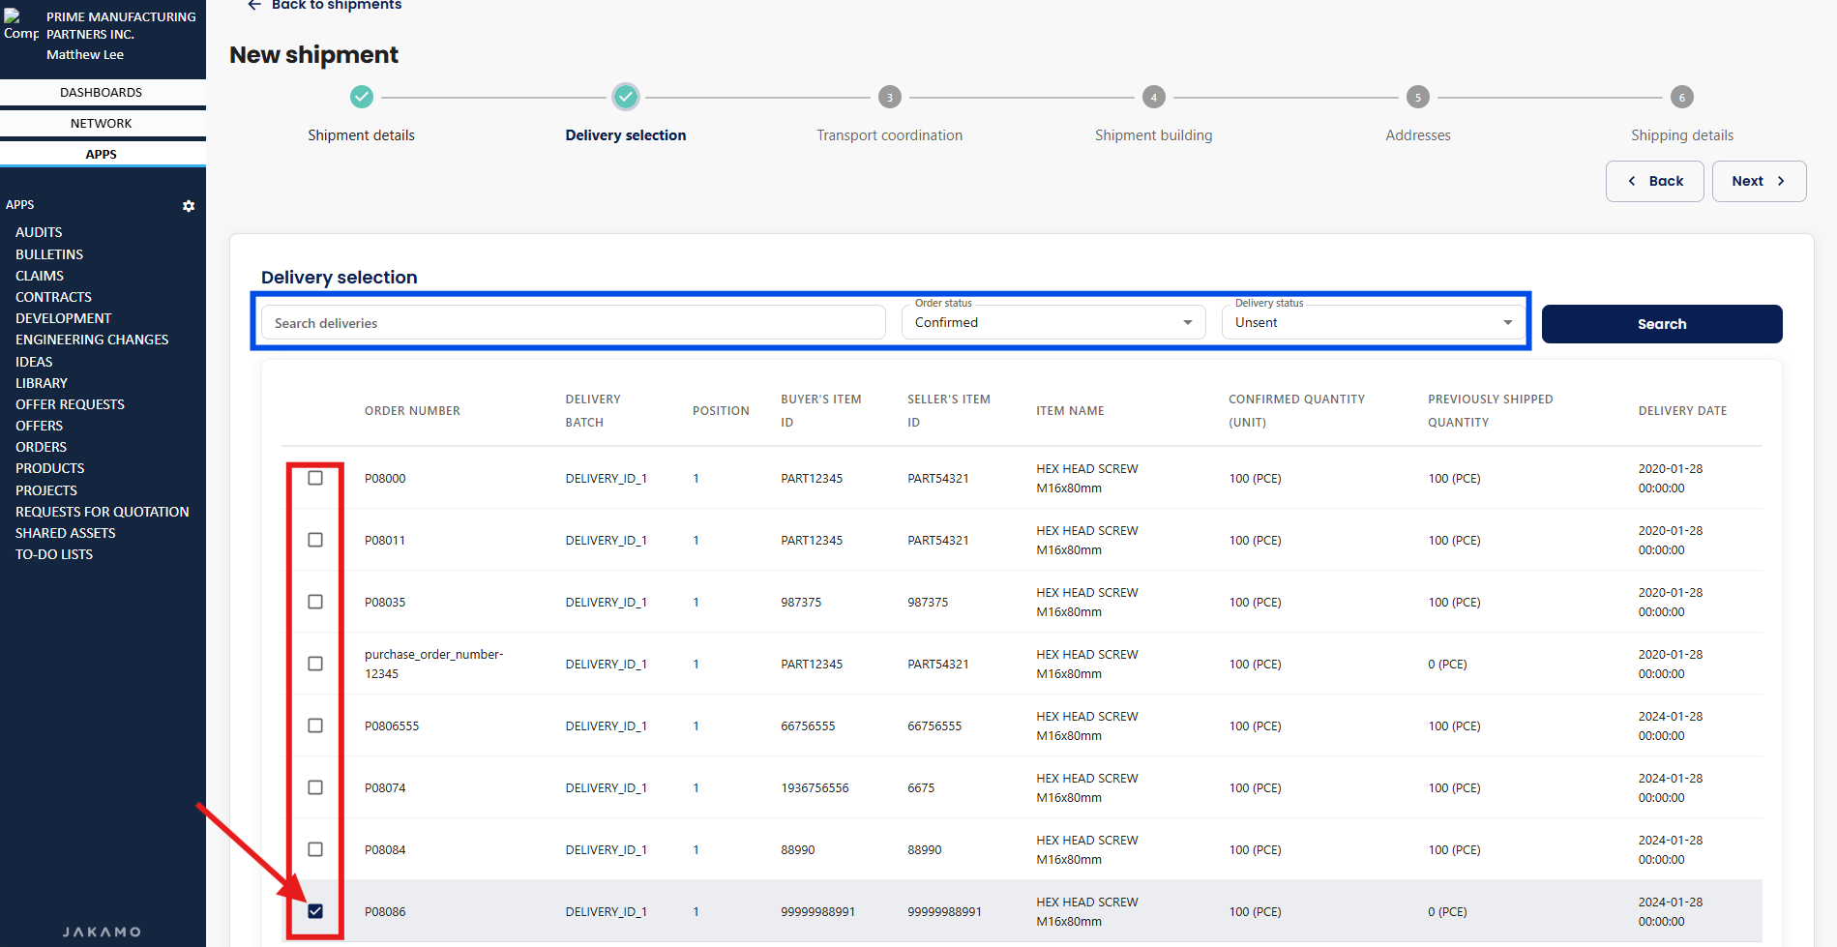Select step 6 Shipping details circle
1837x947 pixels.
(1681, 97)
